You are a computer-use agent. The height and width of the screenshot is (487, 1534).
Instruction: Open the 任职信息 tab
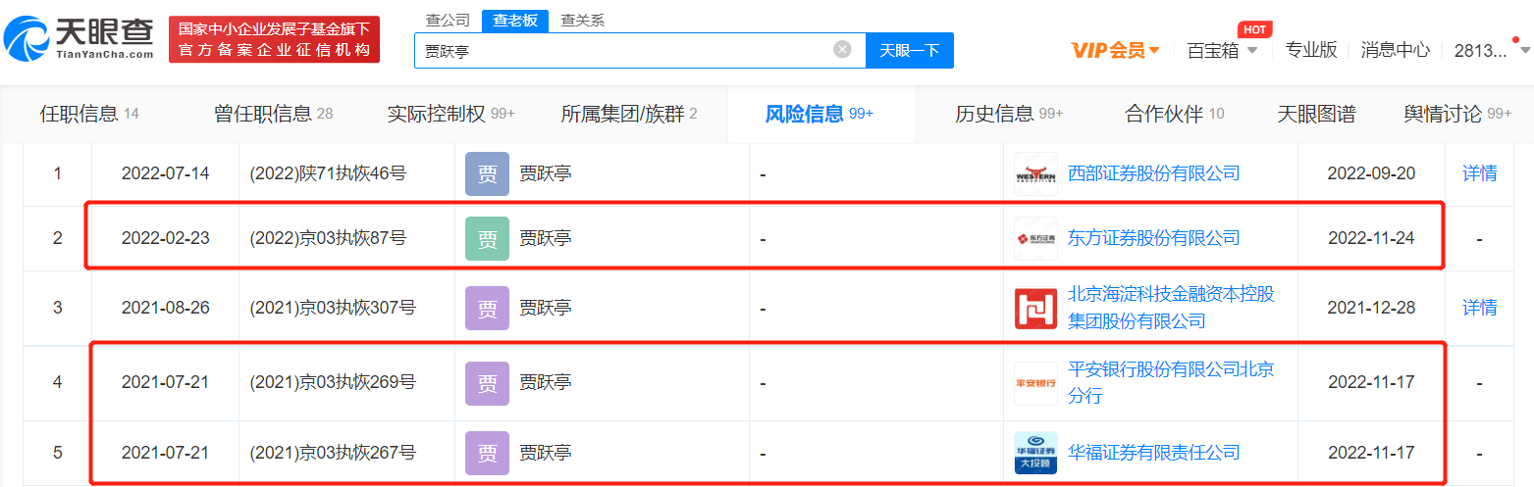pos(89,114)
